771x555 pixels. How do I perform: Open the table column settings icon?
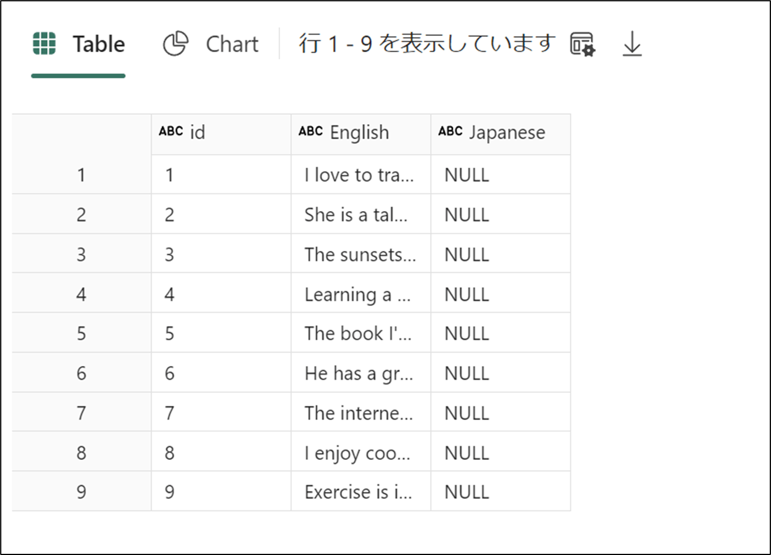pos(582,44)
